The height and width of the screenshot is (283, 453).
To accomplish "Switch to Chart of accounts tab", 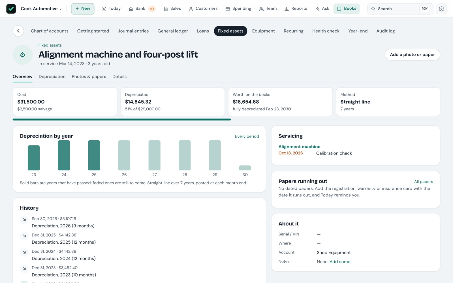I will coord(50,31).
